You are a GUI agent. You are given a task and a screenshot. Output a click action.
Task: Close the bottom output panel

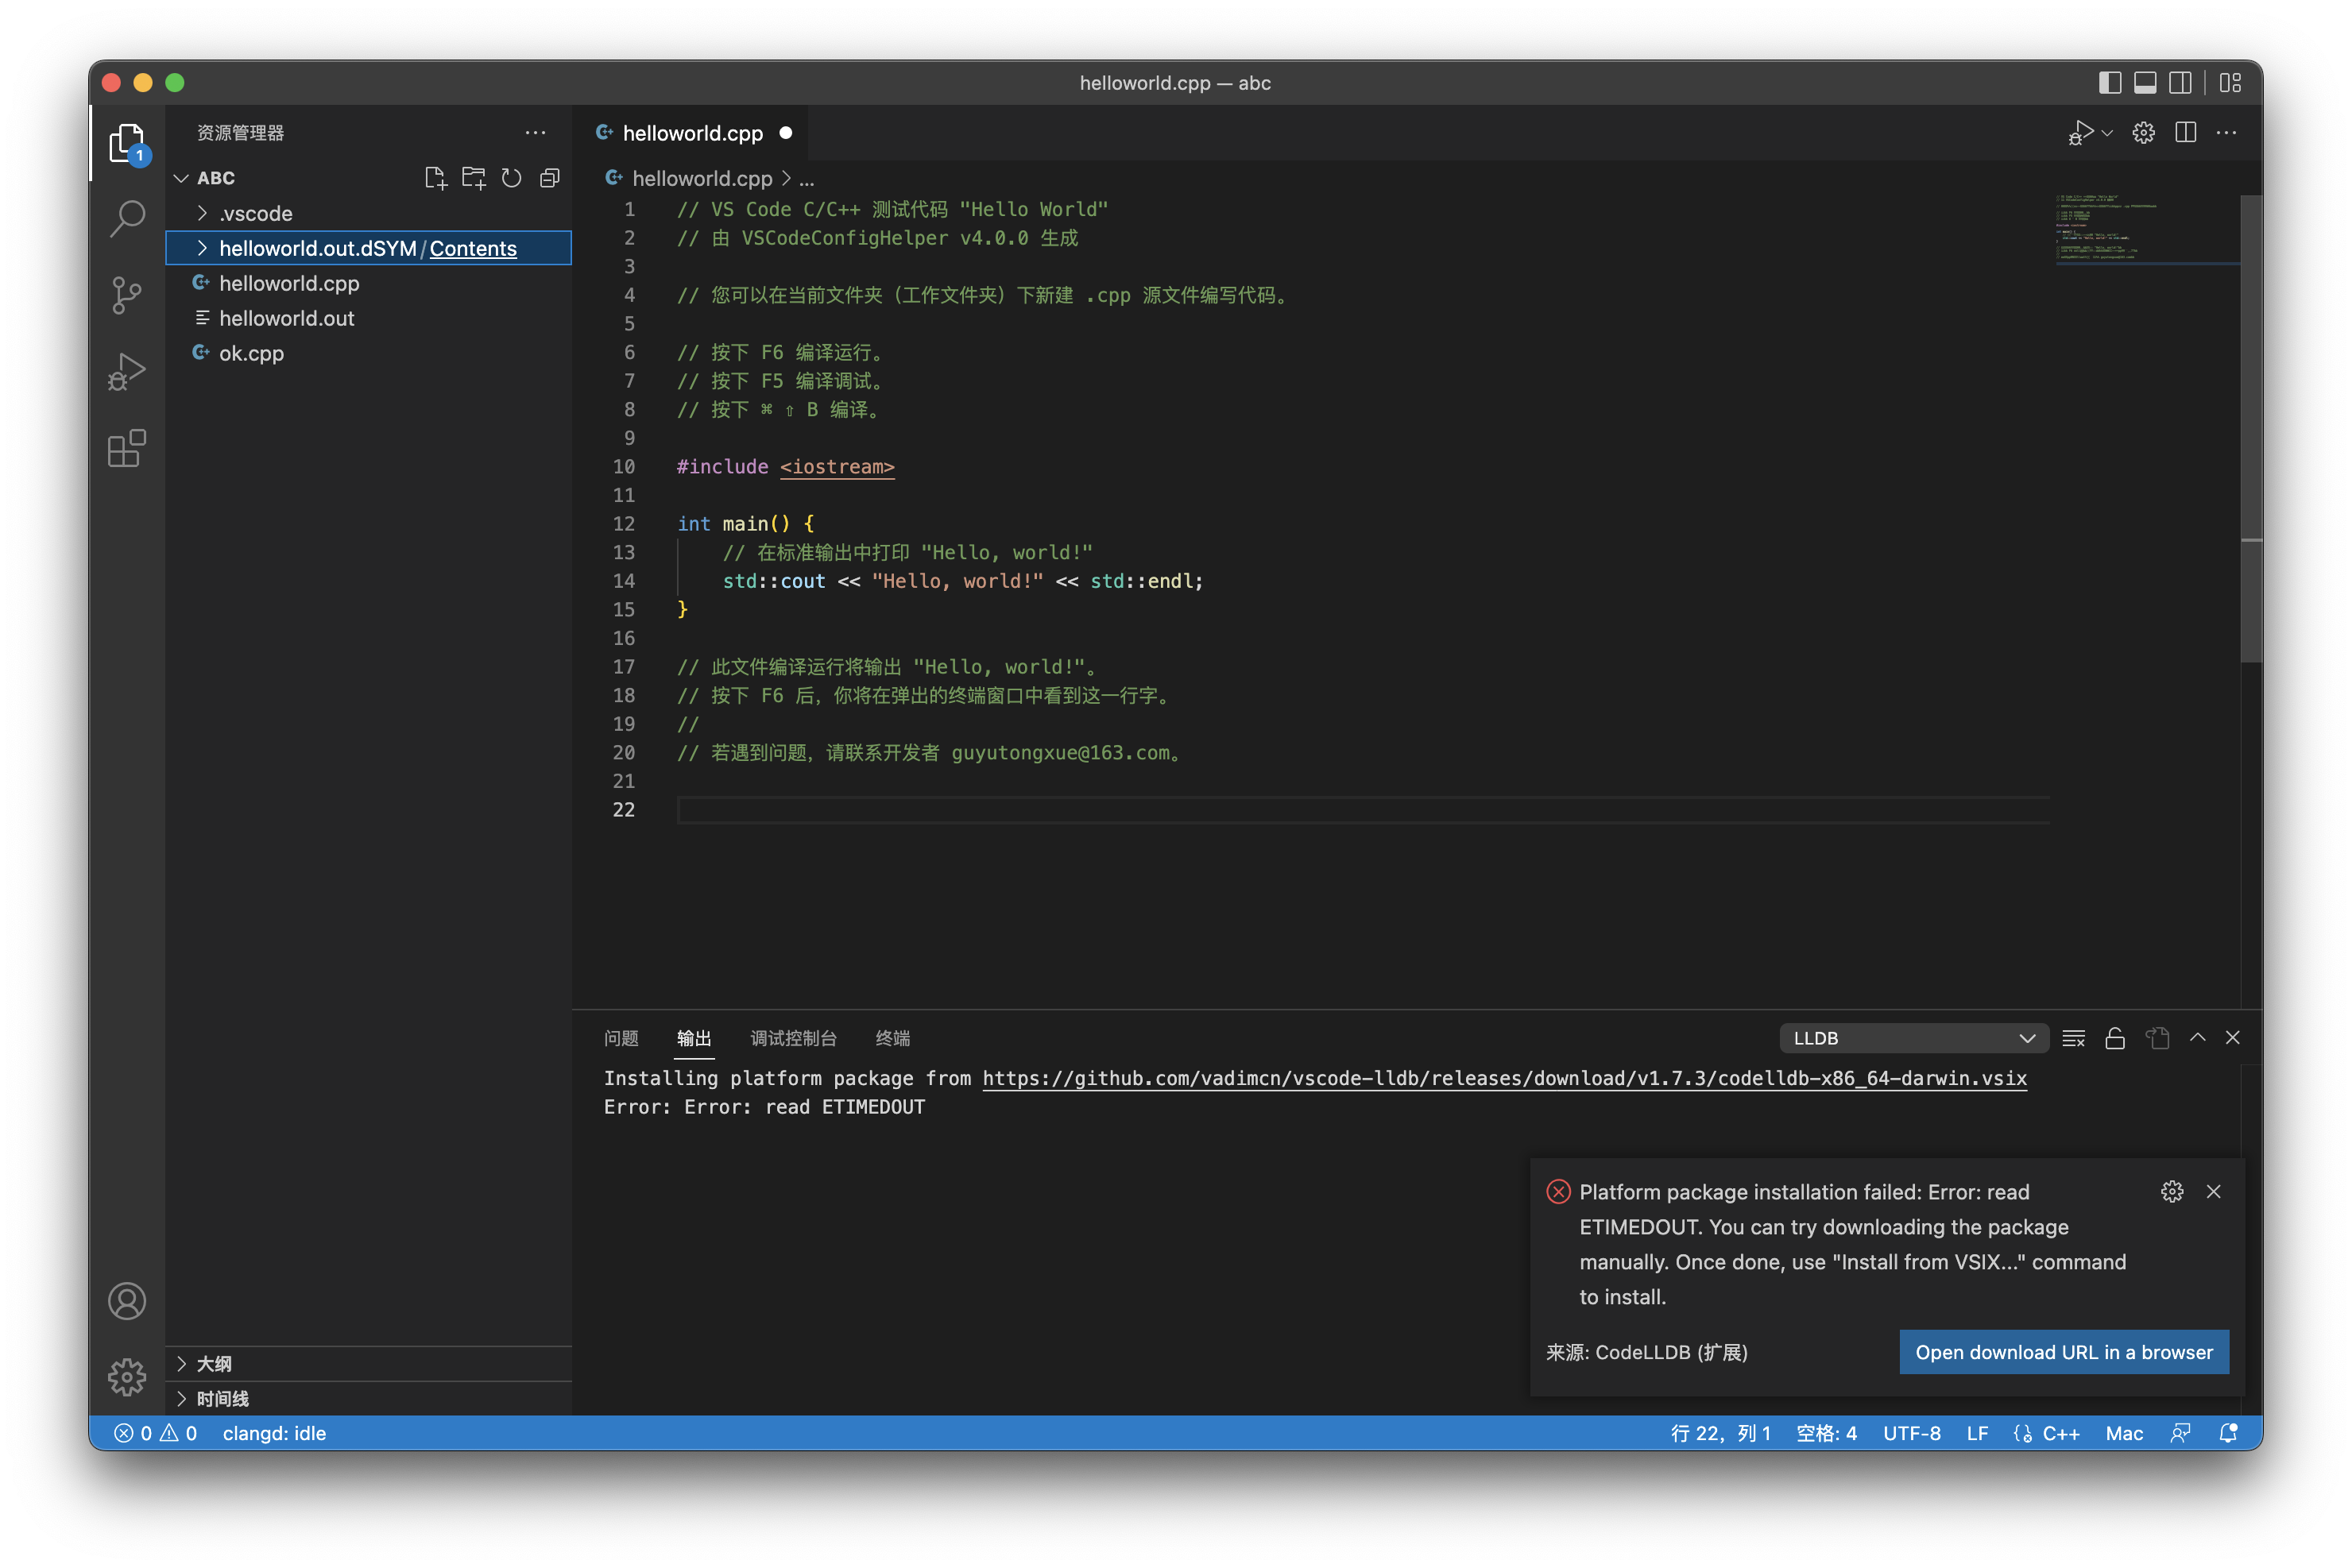(2232, 1038)
